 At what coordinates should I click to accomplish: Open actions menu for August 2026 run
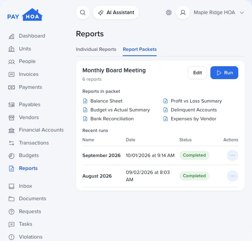[233, 176]
